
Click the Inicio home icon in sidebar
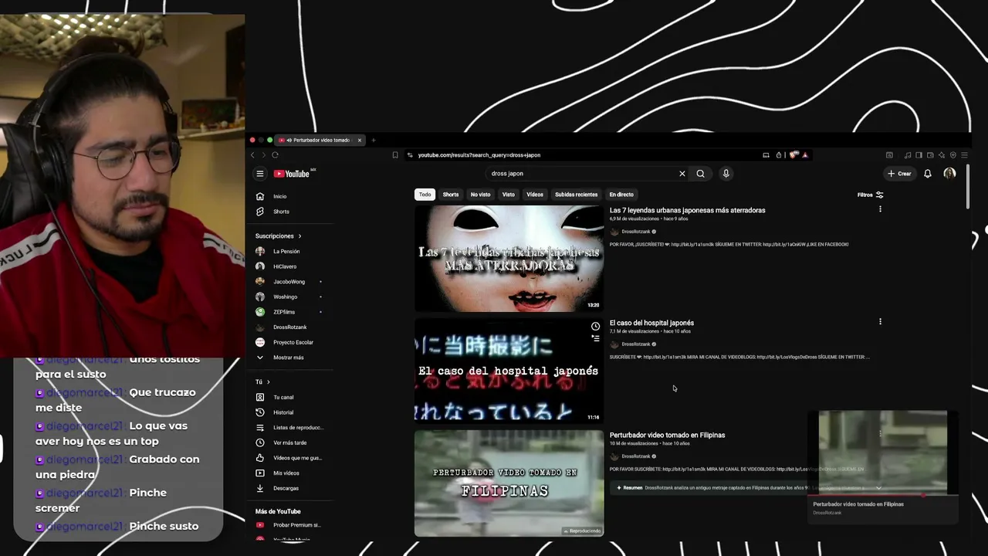click(x=260, y=196)
